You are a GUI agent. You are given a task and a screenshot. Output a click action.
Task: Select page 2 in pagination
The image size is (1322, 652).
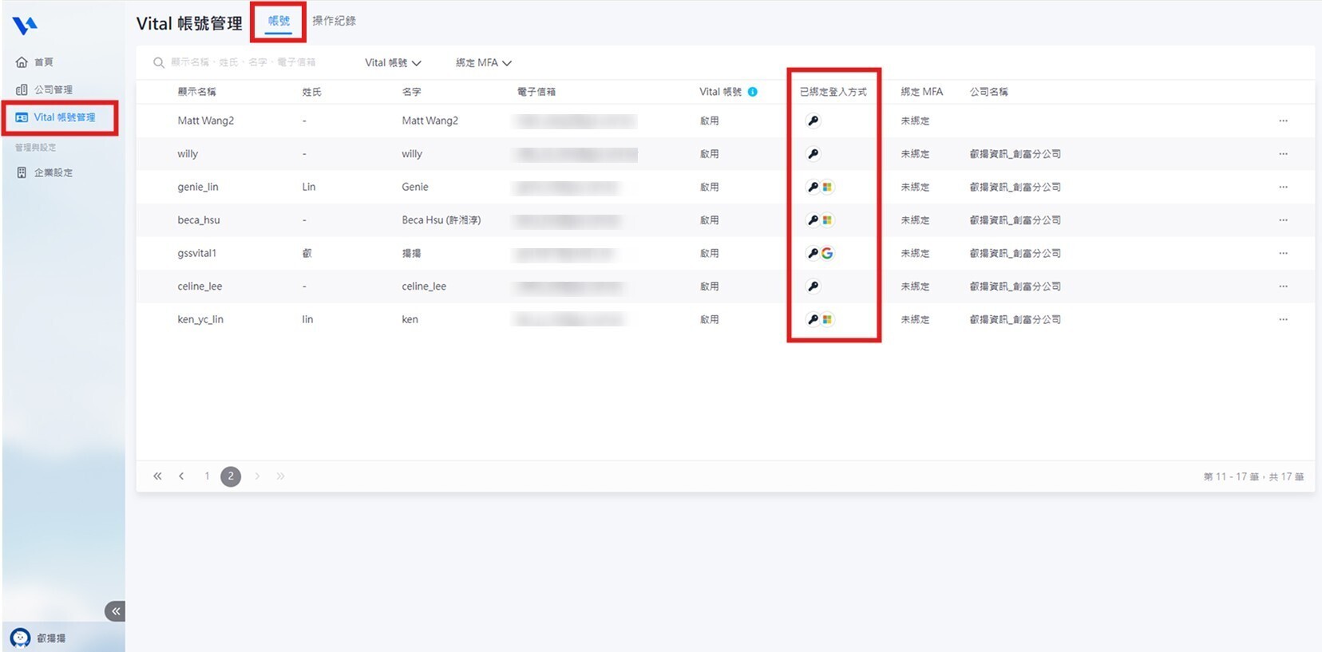(x=231, y=476)
